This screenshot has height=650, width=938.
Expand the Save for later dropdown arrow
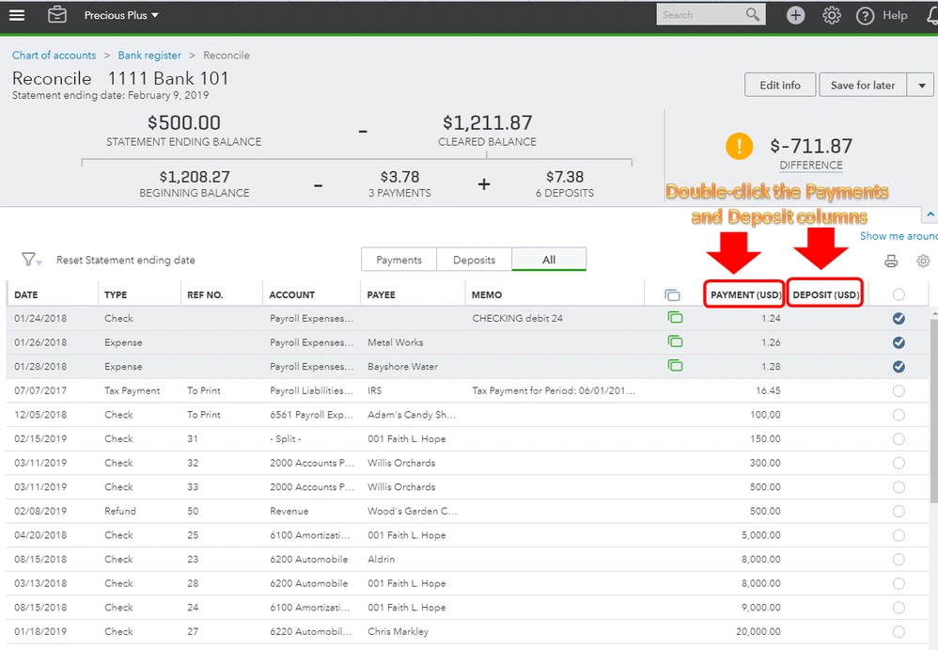(x=920, y=84)
